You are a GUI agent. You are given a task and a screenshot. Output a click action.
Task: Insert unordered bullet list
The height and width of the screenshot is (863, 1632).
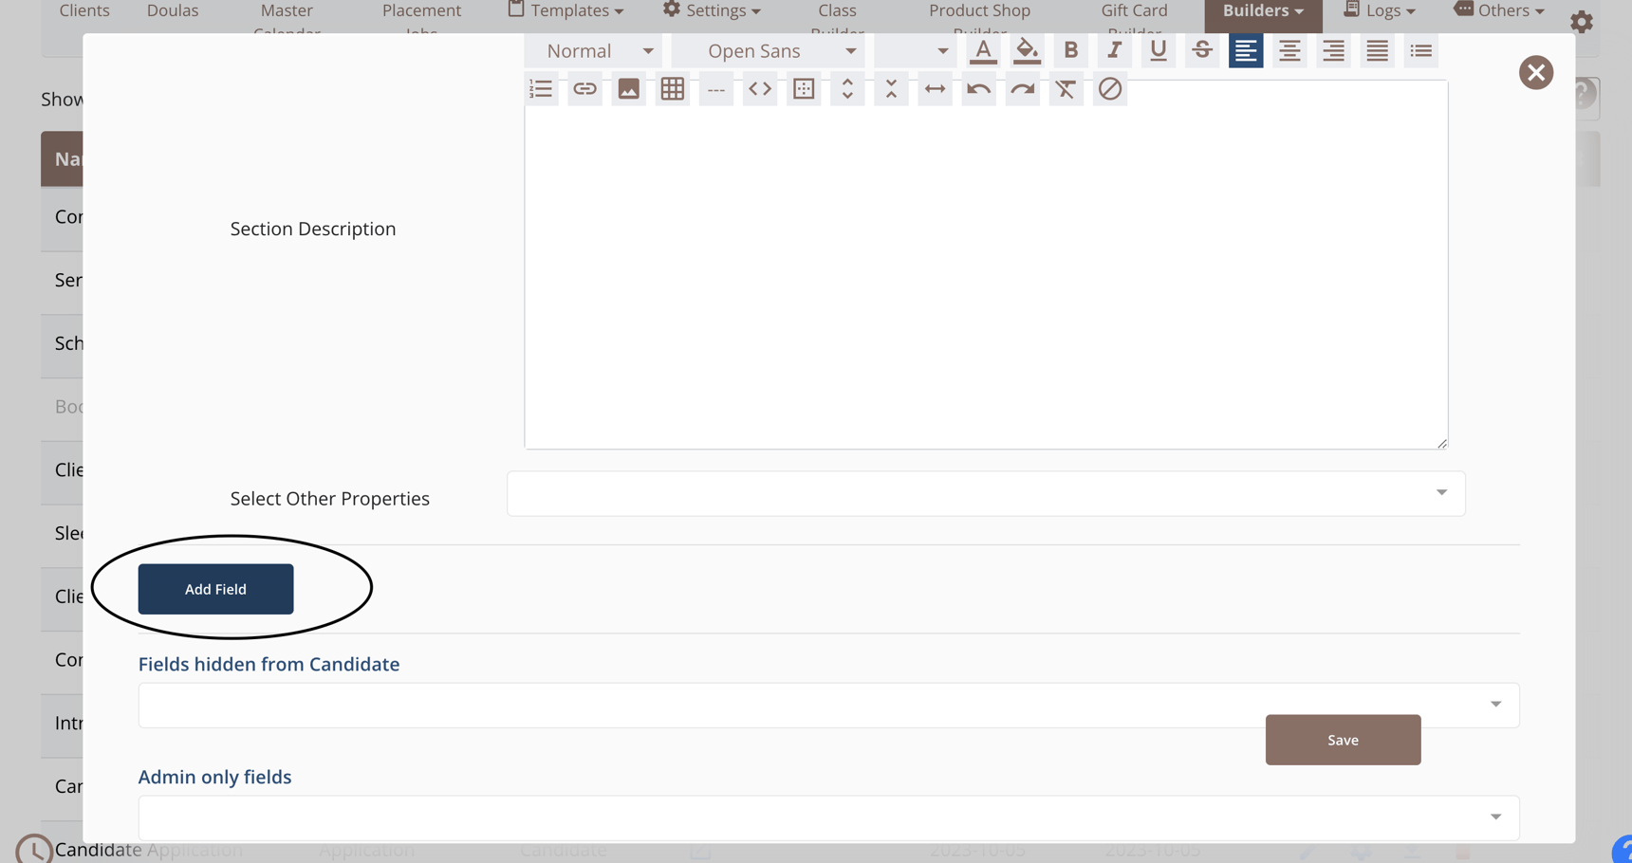[1419, 50]
